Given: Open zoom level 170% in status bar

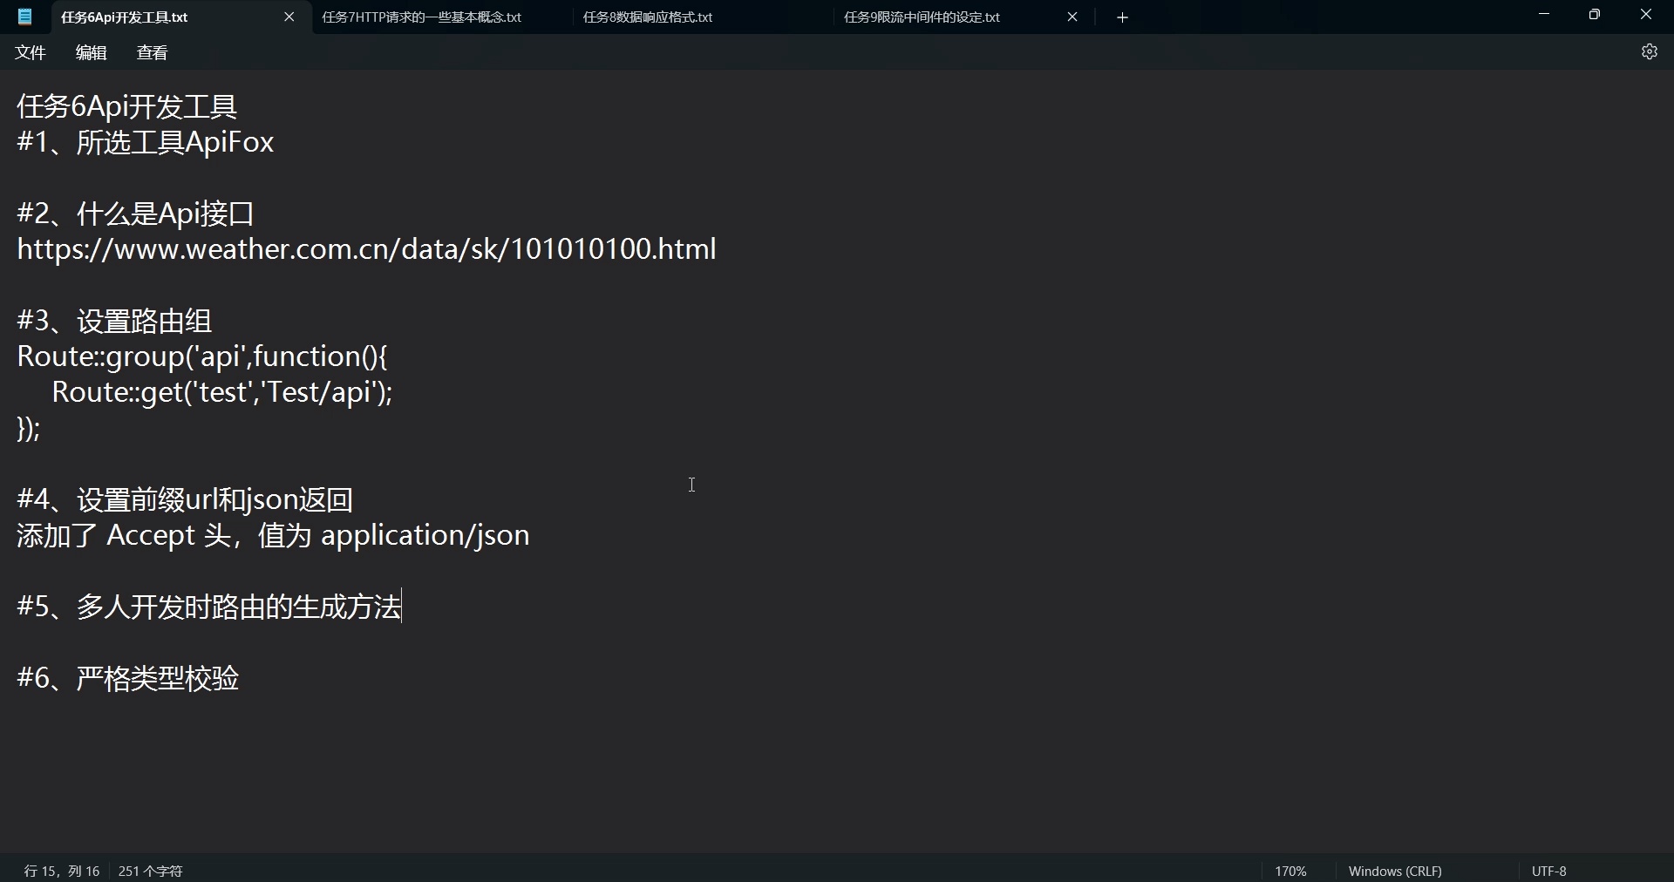Looking at the screenshot, I should pos(1290,870).
